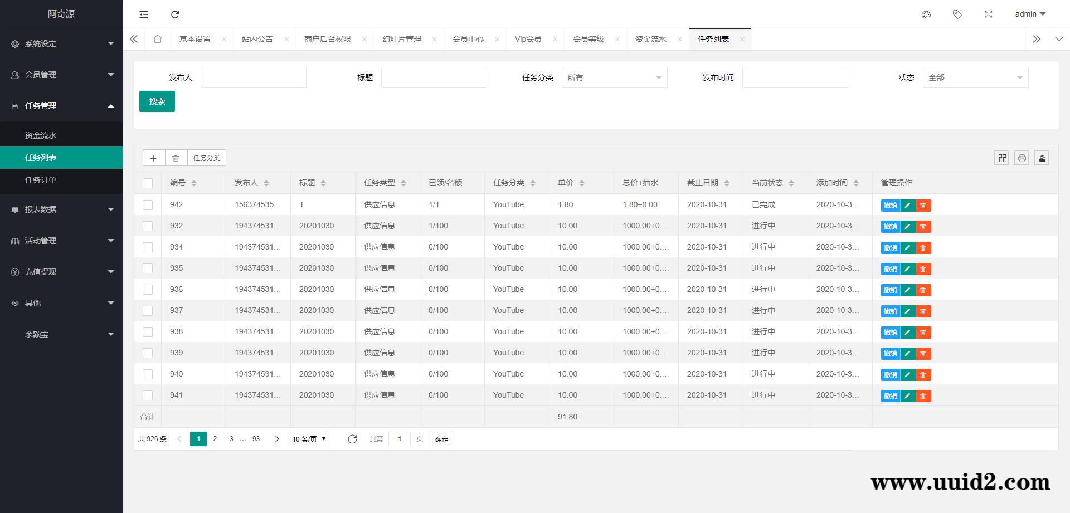Select the checkbox on row 935

point(148,268)
